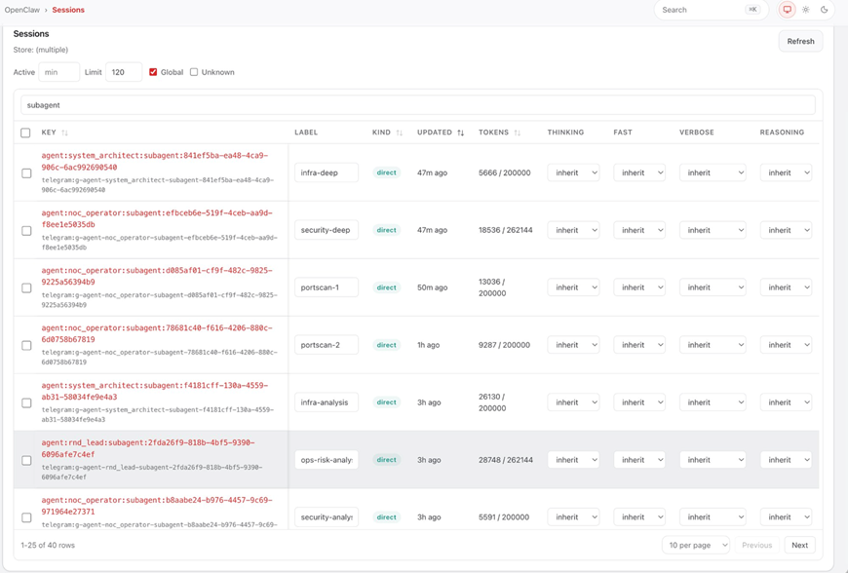
Task: Tick the select-all checkbox in table header
Action: (25, 133)
